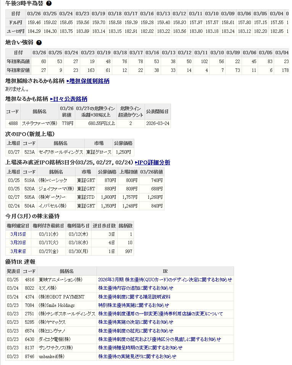Viewport: 292px width, 365px height.
Task: Click ステラファーマ stock name cell
Action: click(39, 123)
